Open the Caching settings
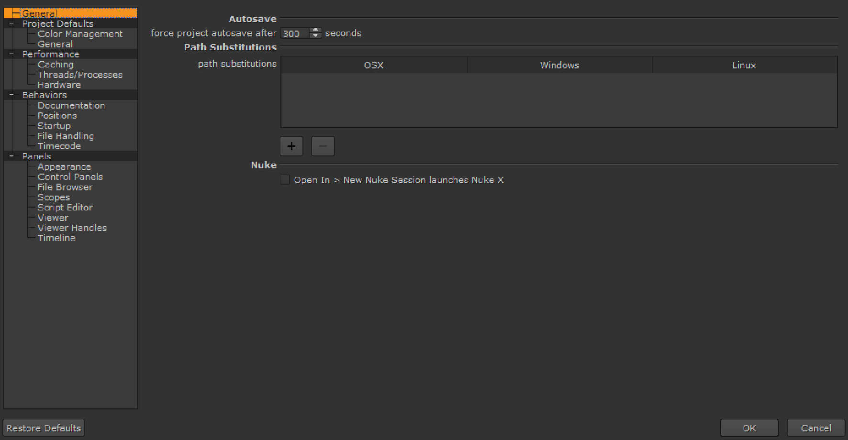 coord(55,64)
